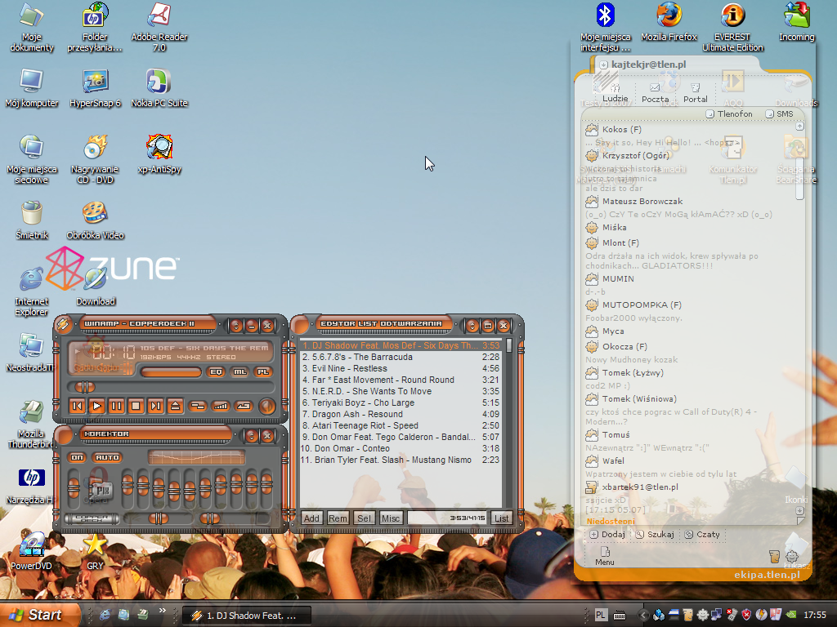The width and height of the screenshot is (837, 627).
Task: Open the Misc menu in playlist editor
Action: pyautogui.click(x=390, y=518)
